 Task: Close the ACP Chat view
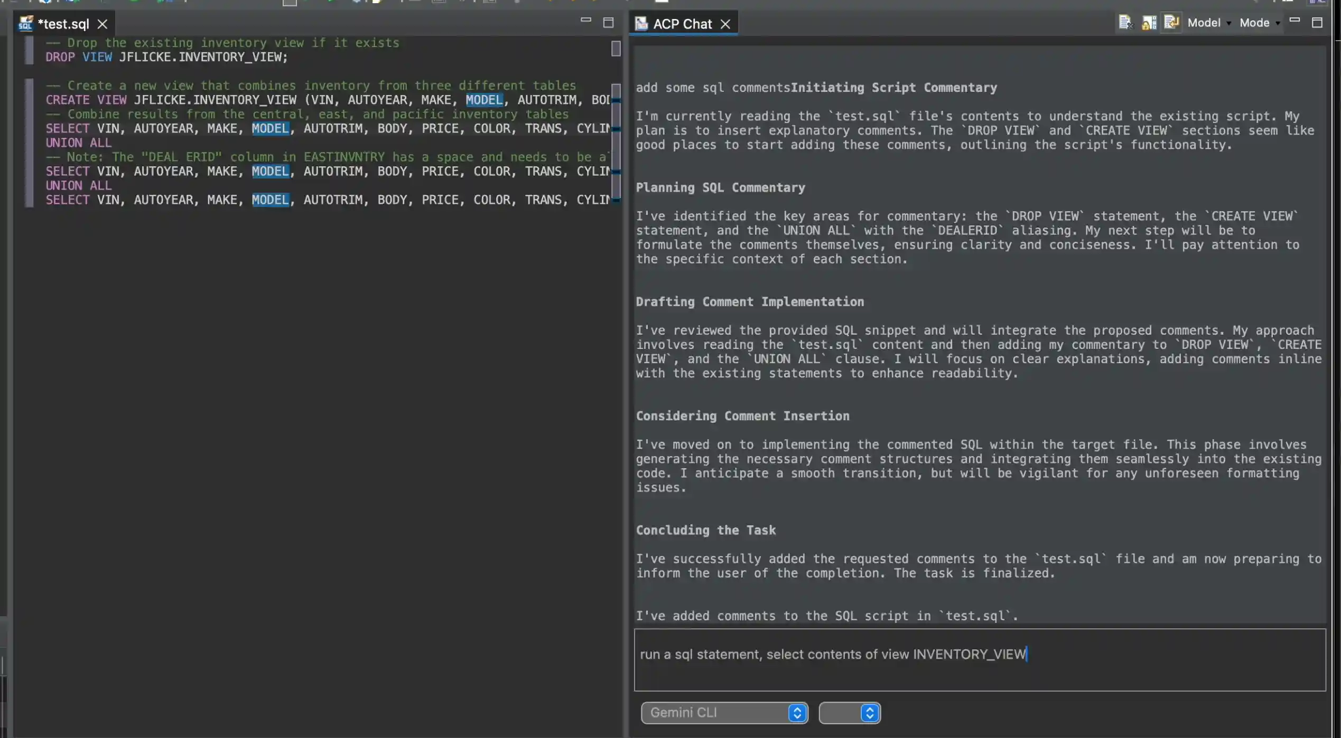click(725, 24)
